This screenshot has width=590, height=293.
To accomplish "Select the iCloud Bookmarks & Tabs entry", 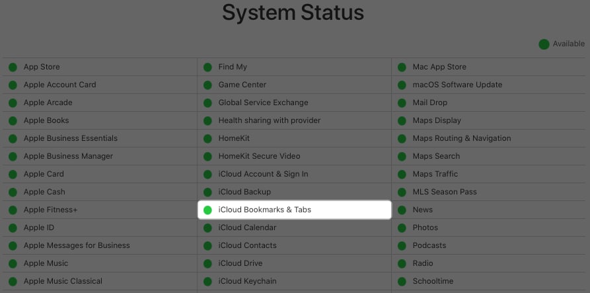I will 264,210.
